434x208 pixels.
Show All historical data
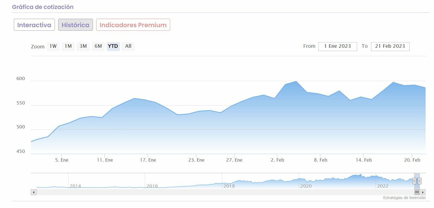point(128,46)
